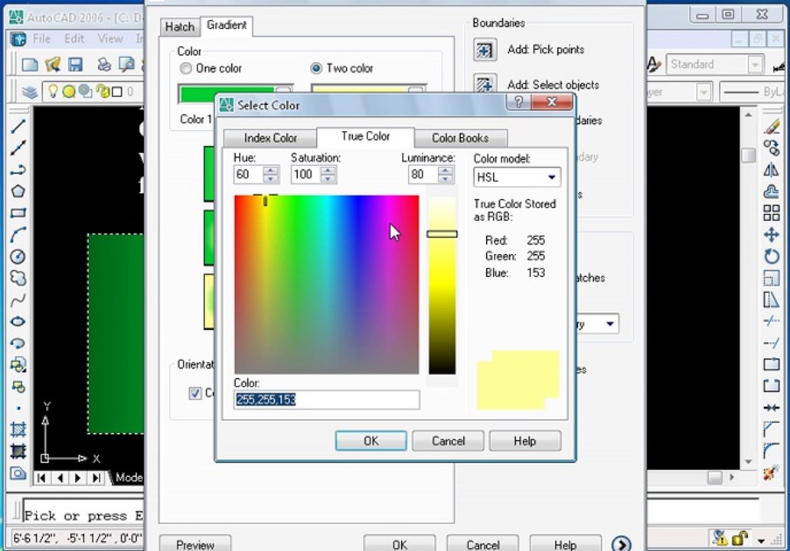
Task: Click the Model layout tab
Action: pyautogui.click(x=128, y=478)
